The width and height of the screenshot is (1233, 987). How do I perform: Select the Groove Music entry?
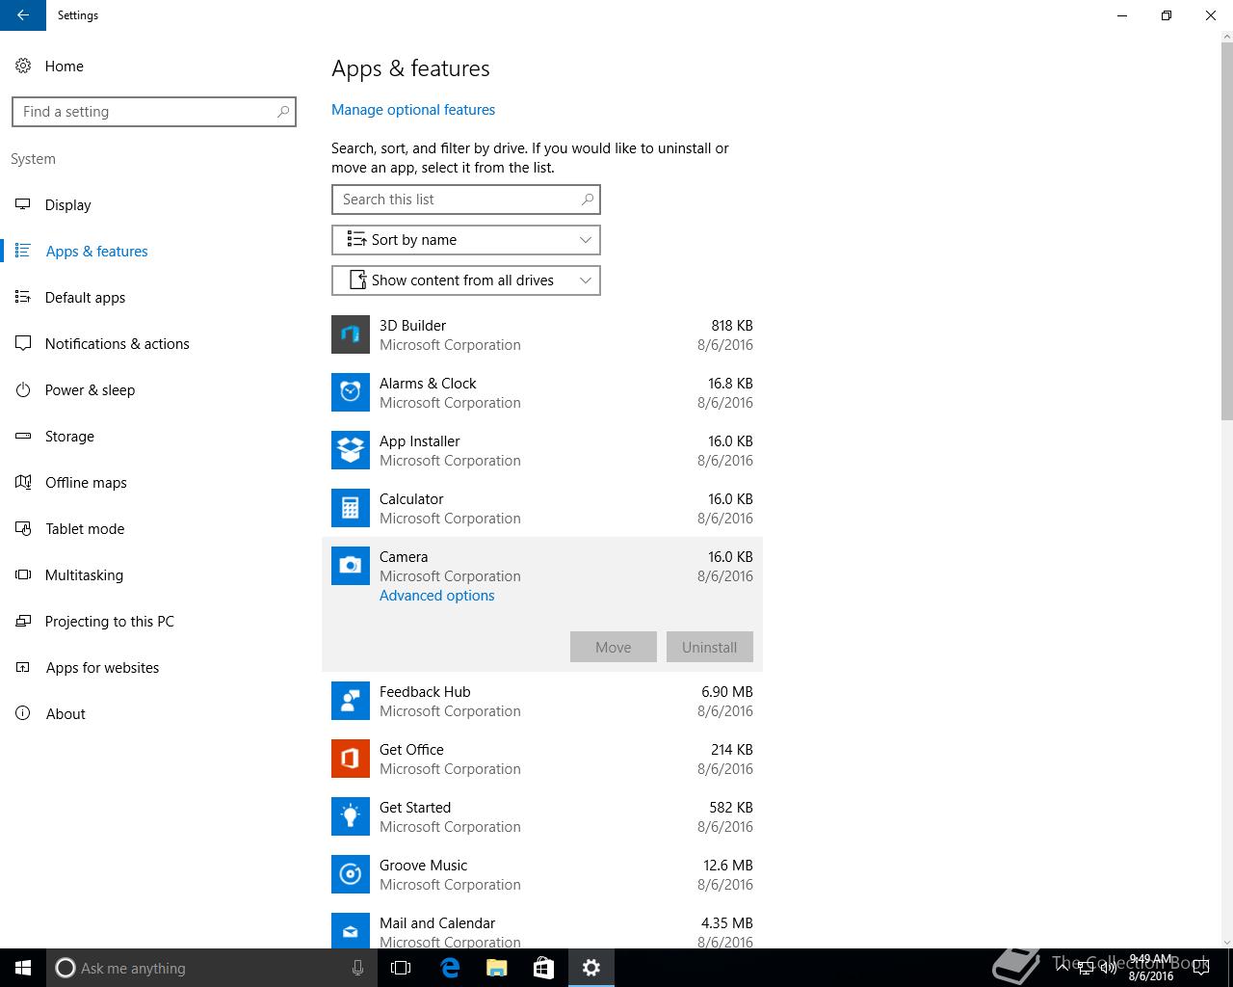(x=542, y=874)
